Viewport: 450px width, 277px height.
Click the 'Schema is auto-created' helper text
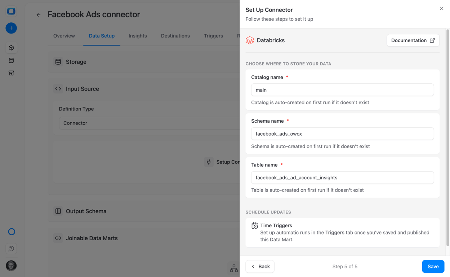[x=310, y=146]
